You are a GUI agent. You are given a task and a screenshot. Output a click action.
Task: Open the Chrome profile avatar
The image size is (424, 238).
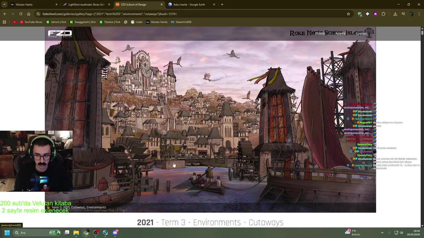coord(411,14)
